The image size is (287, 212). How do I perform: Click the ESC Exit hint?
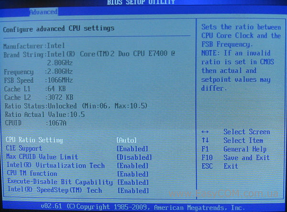(x=220, y=166)
